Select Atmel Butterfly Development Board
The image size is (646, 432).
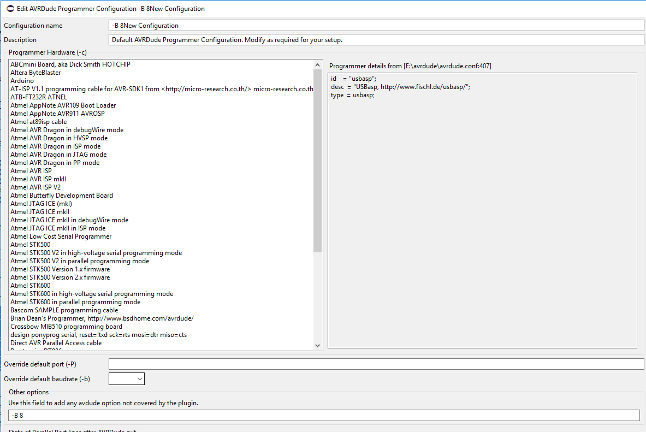[x=61, y=196]
